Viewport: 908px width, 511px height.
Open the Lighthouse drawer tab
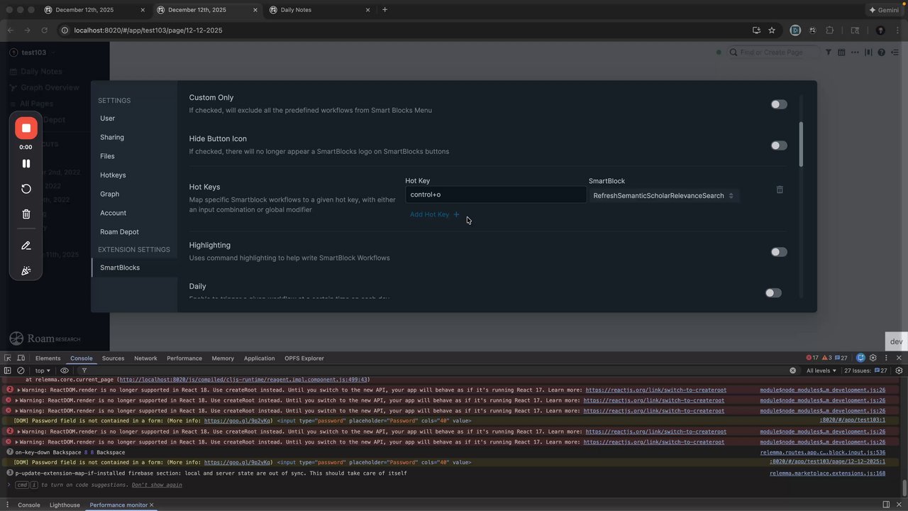coord(65,505)
